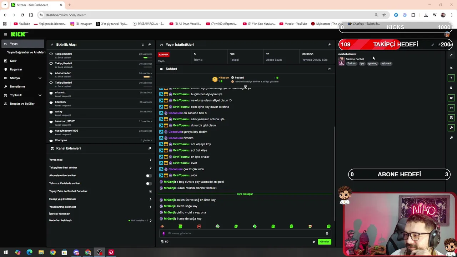Open the browser downloads icon

click(426, 15)
